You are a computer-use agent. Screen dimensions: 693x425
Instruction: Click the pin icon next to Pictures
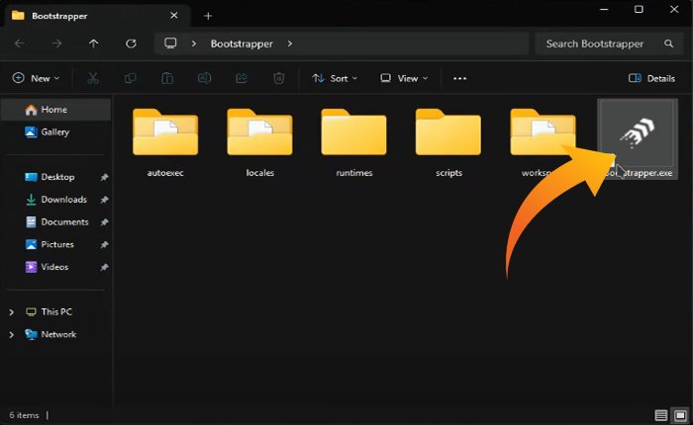coord(104,244)
